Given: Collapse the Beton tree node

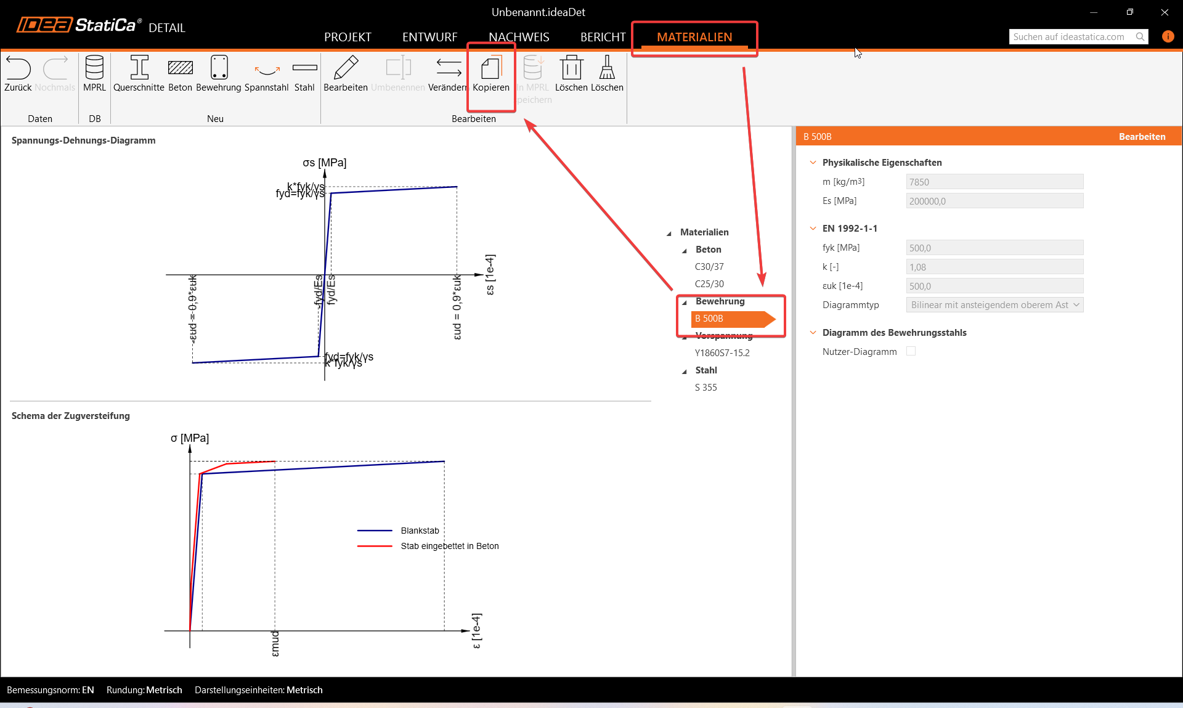Looking at the screenshot, I should 685,250.
